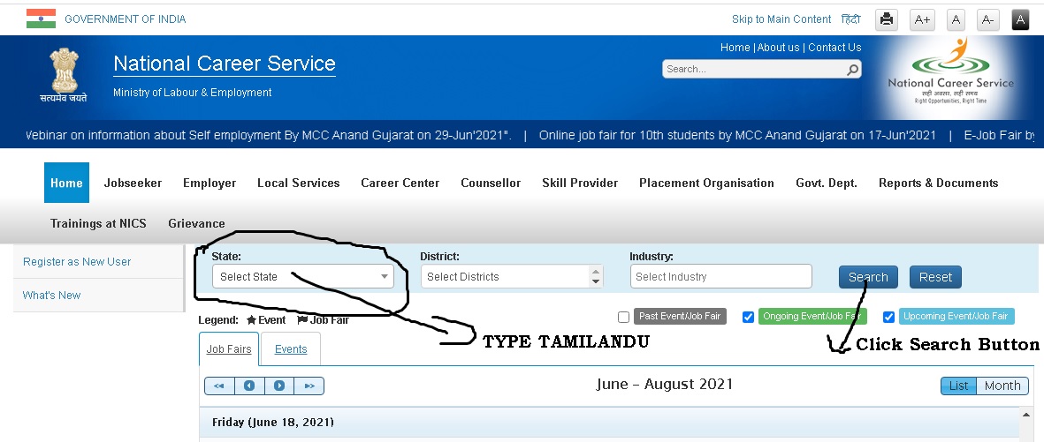Click the Districts down stepper arrow

595,281
